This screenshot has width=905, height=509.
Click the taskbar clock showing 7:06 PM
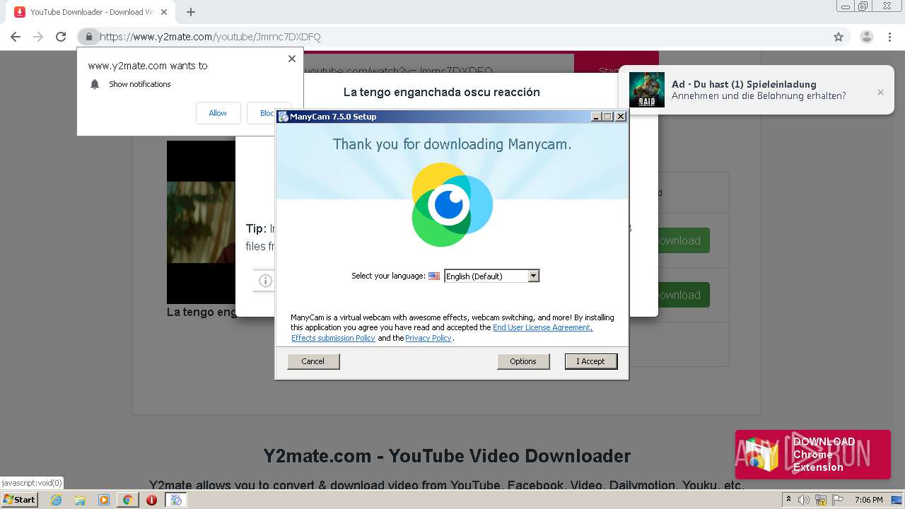868,500
